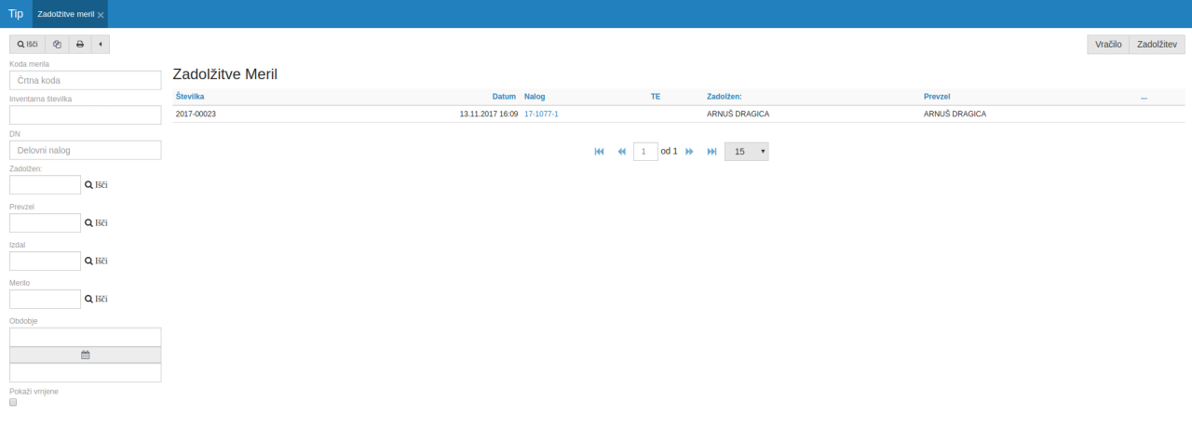Open the calendar picker under Obdobje
1192x429 pixels.
pos(85,355)
